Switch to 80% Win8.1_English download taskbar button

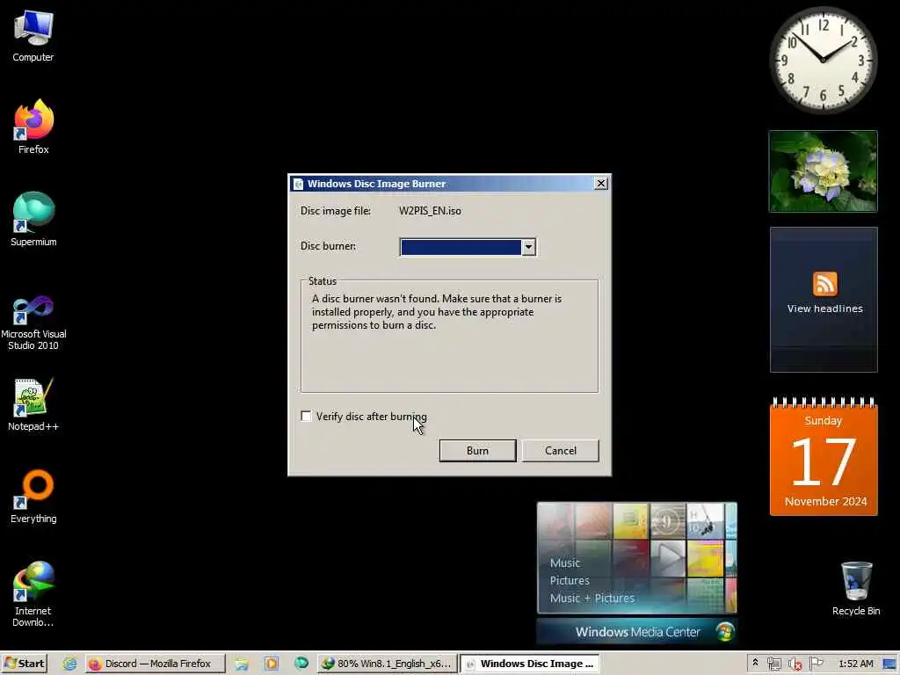click(x=388, y=664)
